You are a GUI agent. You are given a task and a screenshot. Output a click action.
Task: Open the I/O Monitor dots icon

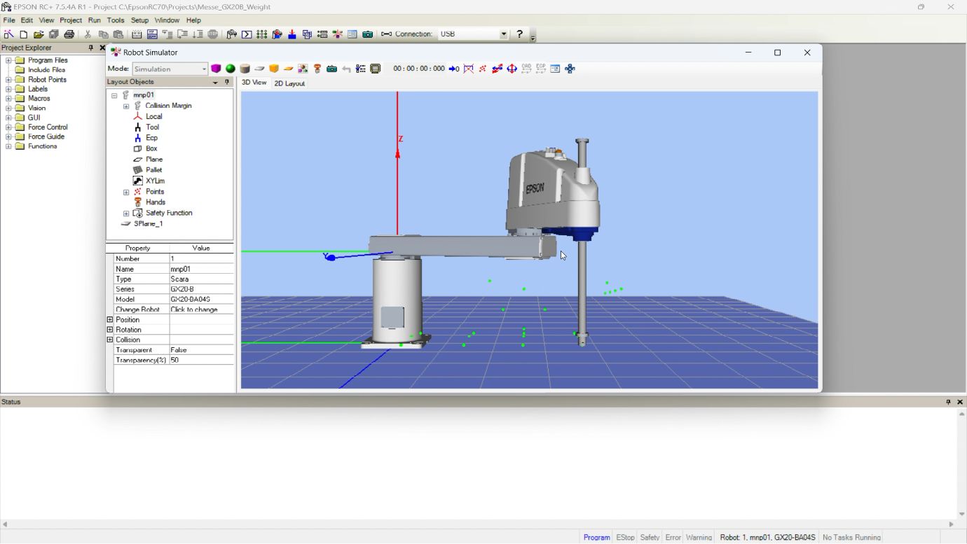point(261,34)
